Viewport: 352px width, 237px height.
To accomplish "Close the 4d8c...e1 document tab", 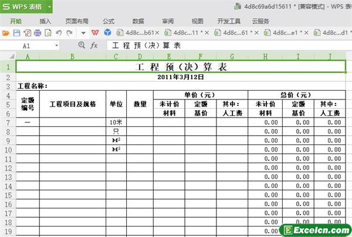I will (306, 33).
